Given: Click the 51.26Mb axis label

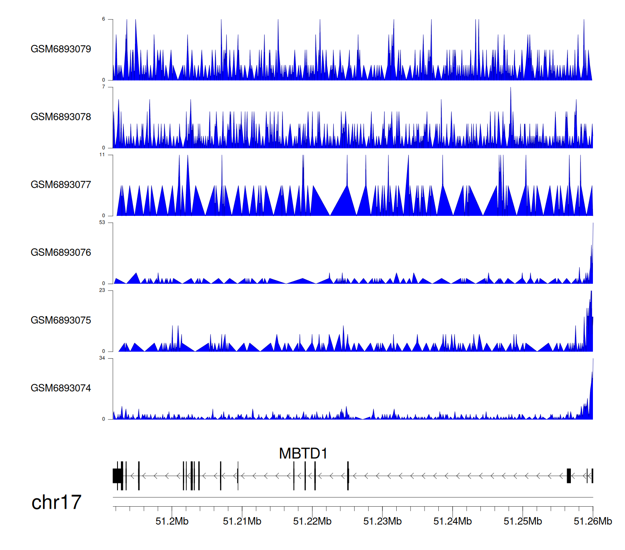Looking at the screenshot, I should (592, 521).
